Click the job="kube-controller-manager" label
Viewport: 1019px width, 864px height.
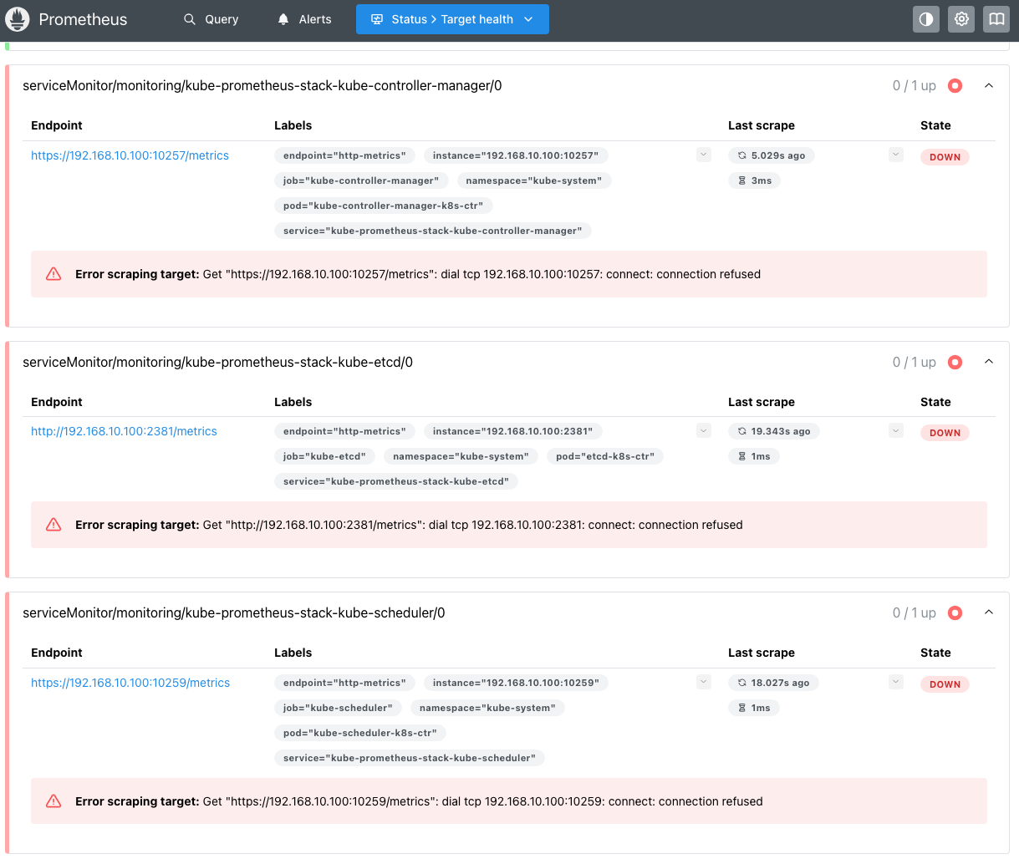point(361,180)
